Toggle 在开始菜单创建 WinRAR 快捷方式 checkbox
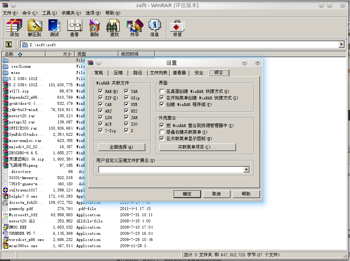Image resolution: width=350 pixels, height=261 pixels. [162, 98]
